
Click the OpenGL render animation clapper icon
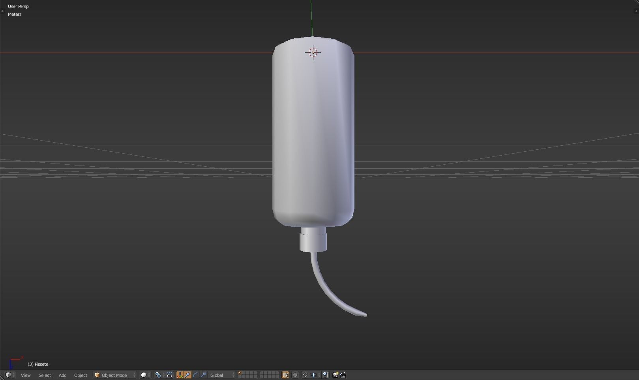pos(343,375)
